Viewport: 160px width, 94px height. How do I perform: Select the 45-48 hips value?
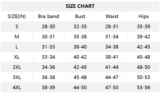144,57
